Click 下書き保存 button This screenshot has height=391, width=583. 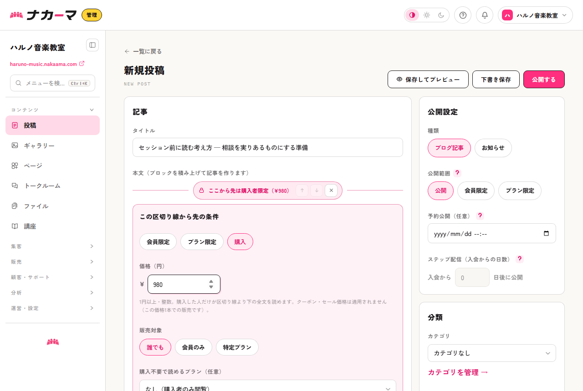click(x=496, y=79)
